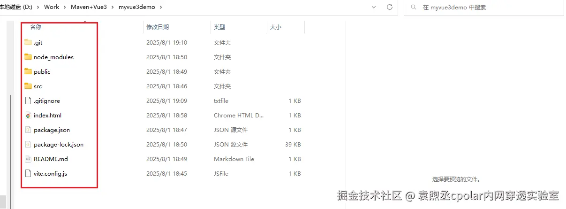Sort by the 类型 column header
566x209 pixels.
pos(219,28)
